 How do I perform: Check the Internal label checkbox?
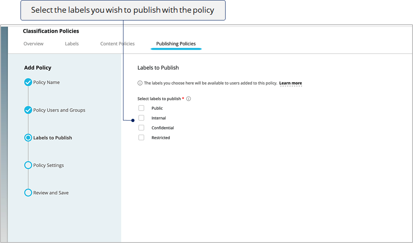click(141, 118)
